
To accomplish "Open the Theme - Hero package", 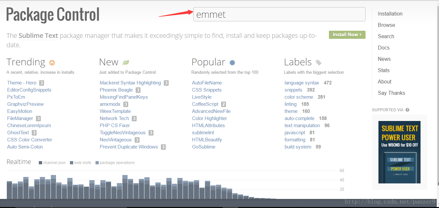I will coord(22,83).
